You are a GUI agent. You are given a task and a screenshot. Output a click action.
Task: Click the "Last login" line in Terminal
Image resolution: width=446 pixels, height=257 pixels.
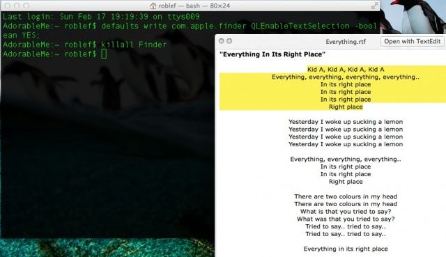101,17
